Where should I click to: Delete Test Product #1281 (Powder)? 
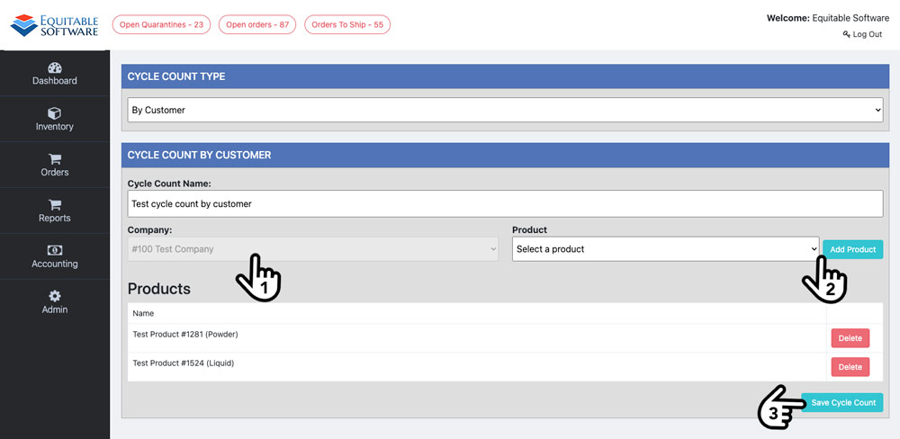[x=850, y=338]
